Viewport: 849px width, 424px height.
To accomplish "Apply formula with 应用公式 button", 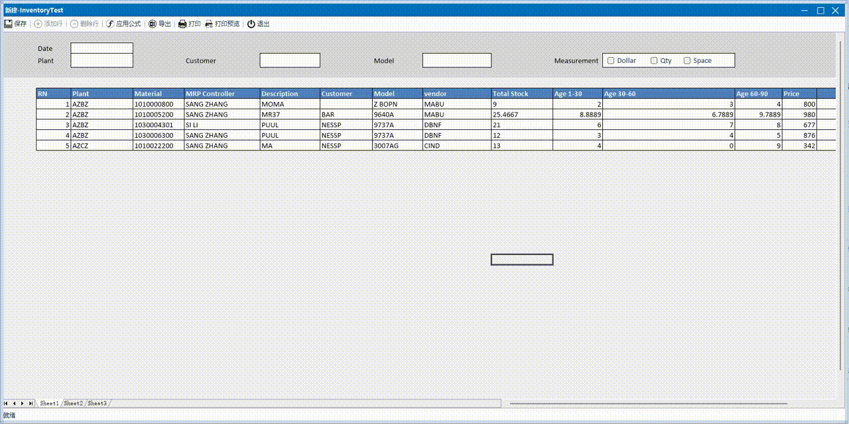I will click(123, 24).
